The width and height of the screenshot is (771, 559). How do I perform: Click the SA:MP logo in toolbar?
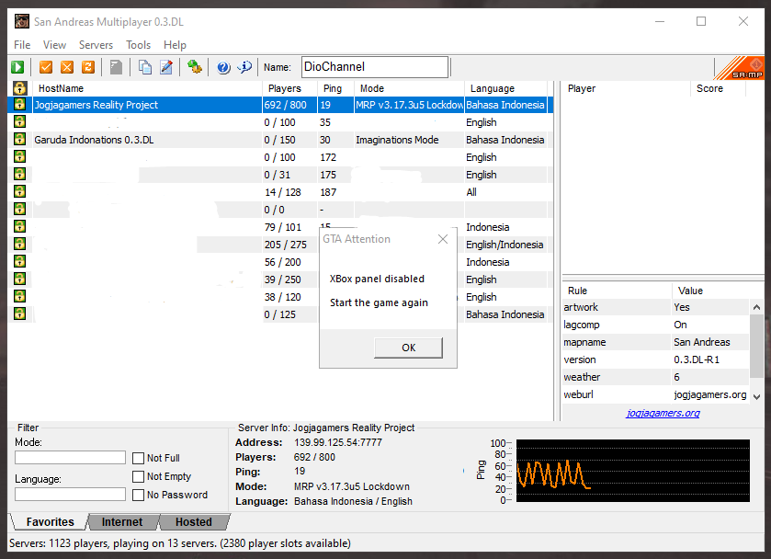pos(739,68)
